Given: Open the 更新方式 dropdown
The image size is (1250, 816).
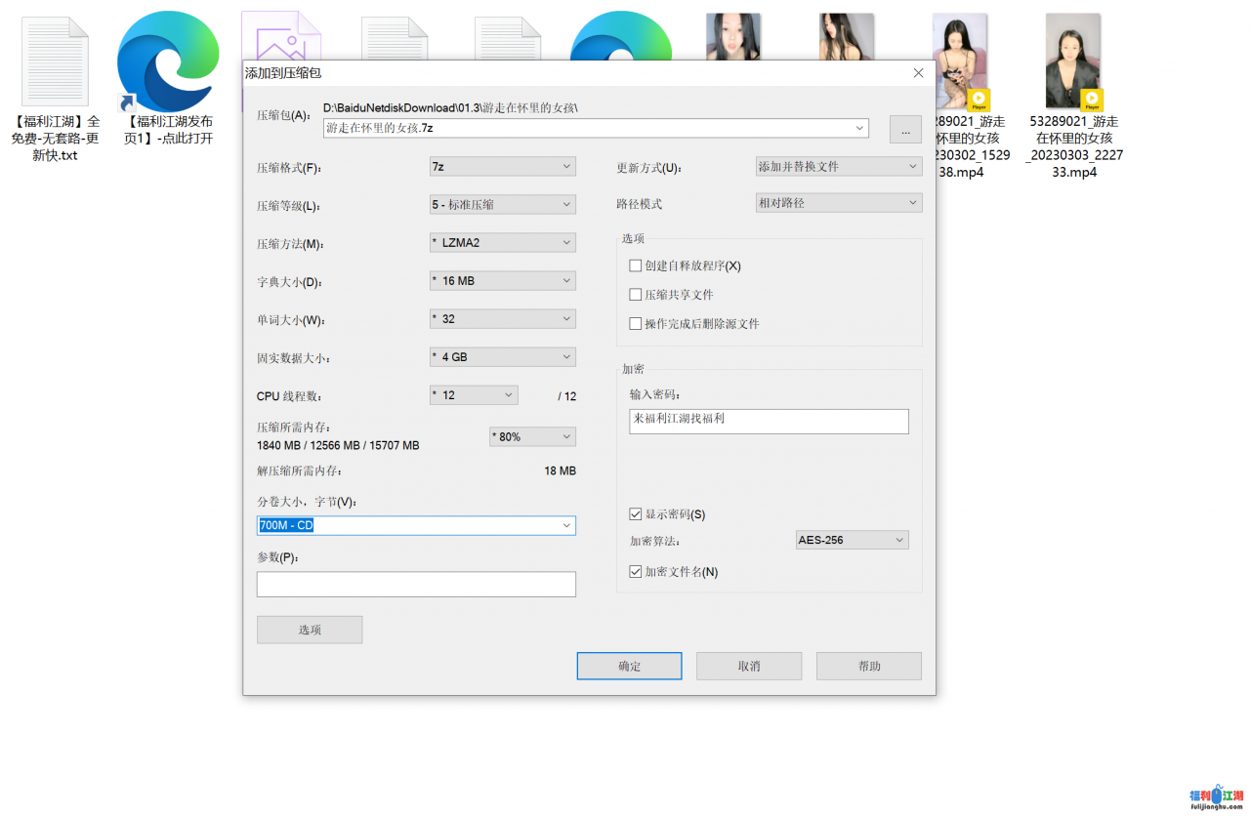Looking at the screenshot, I should click(x=839, y=167).
